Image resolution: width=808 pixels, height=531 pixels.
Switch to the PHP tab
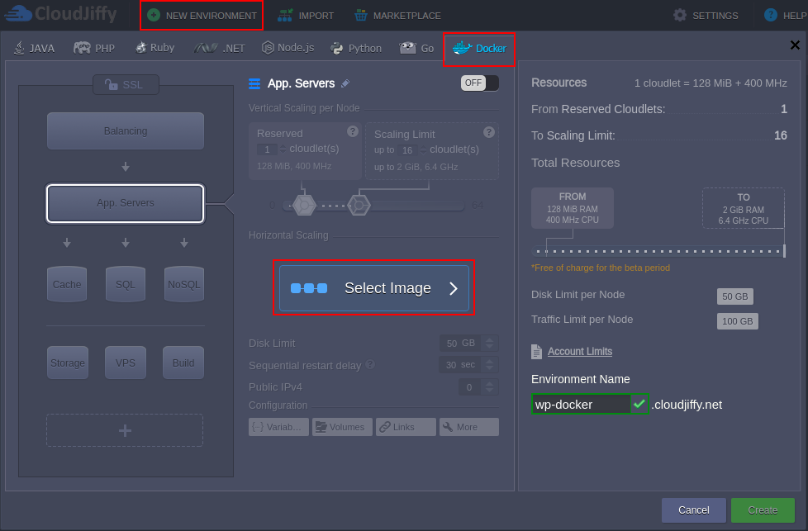point(94,49)
